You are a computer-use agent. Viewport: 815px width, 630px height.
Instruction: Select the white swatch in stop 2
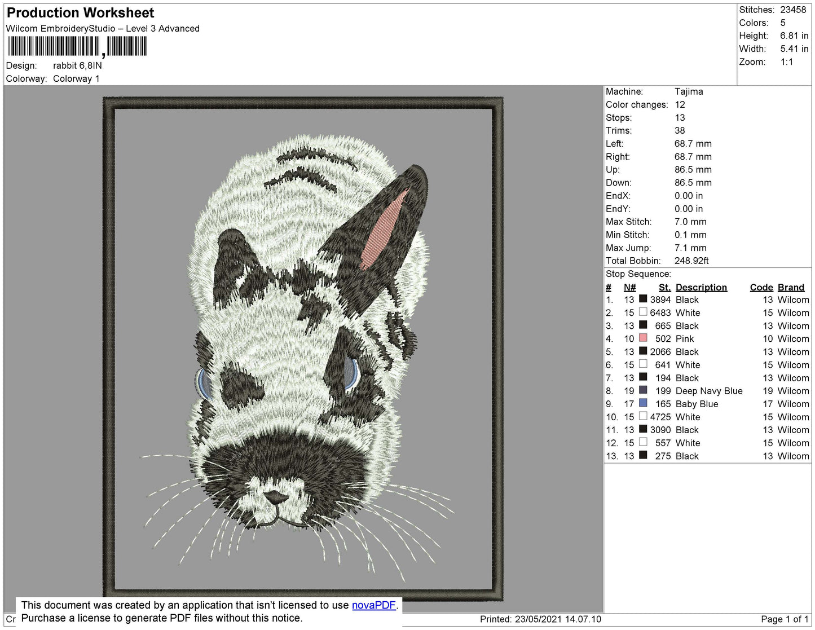[x=643, y=312]
